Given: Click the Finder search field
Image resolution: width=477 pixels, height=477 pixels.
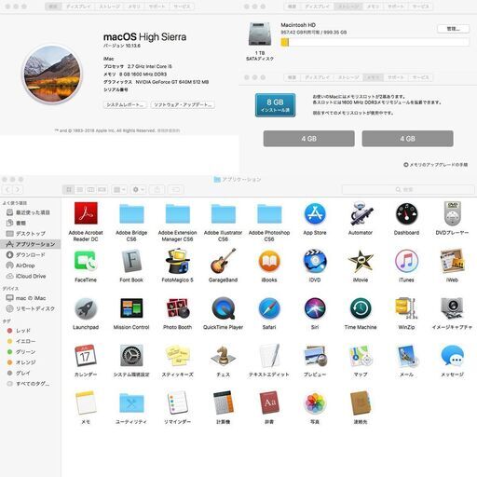Looking at the screenshot, I should point(408,189).
